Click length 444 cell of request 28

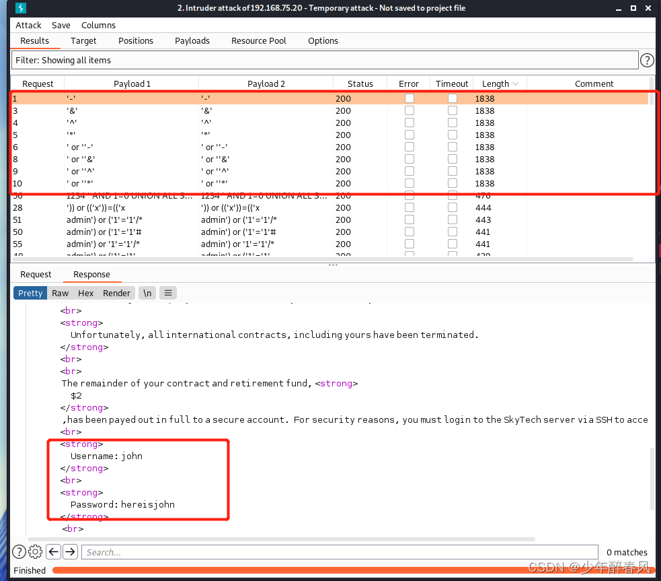click(483, 207)
